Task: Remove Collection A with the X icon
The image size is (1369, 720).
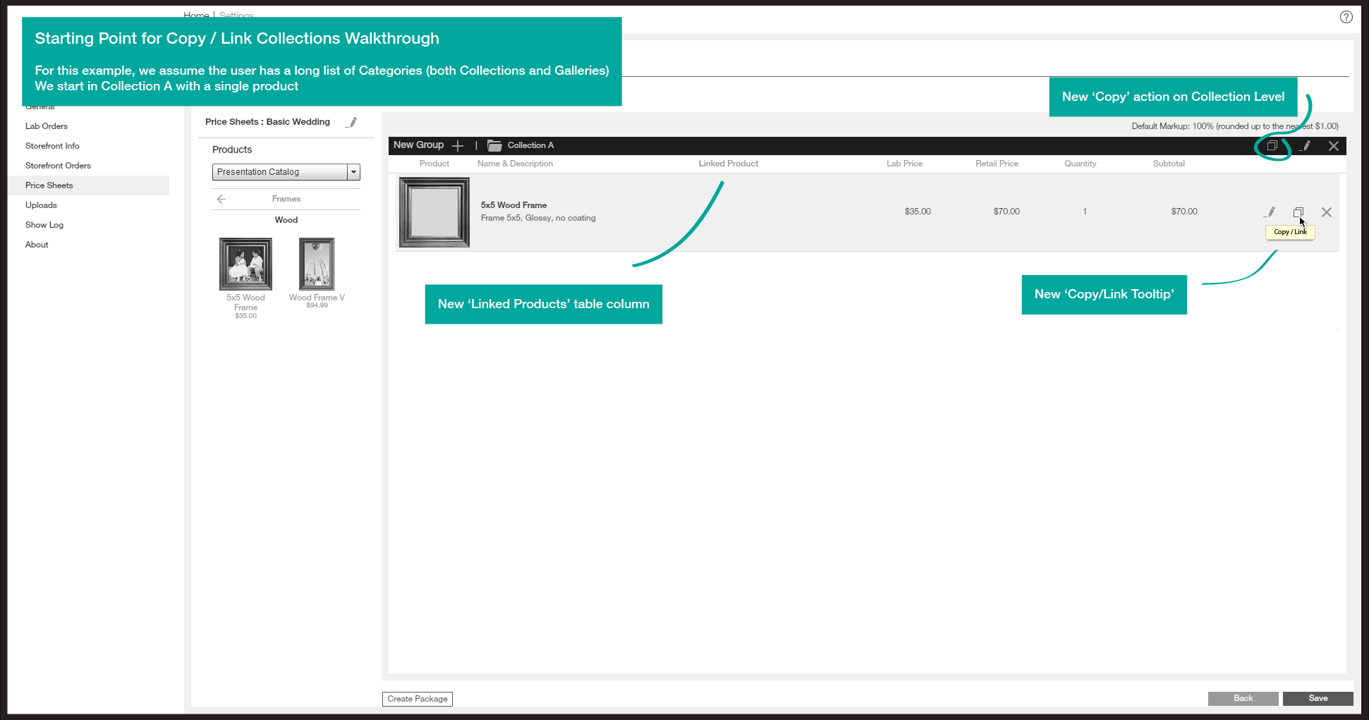Action: pyautogui.click(x=1333, y=146)
